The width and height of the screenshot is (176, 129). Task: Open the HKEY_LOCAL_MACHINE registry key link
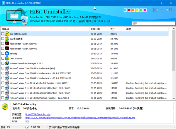coord(80,118)
